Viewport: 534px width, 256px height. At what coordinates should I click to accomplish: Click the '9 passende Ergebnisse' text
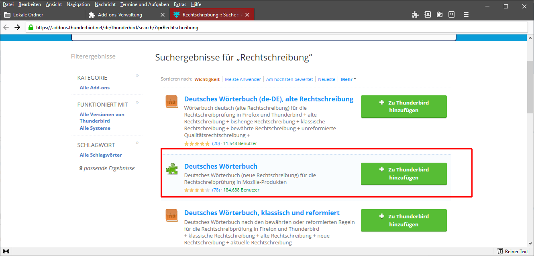tap(107, 168)
